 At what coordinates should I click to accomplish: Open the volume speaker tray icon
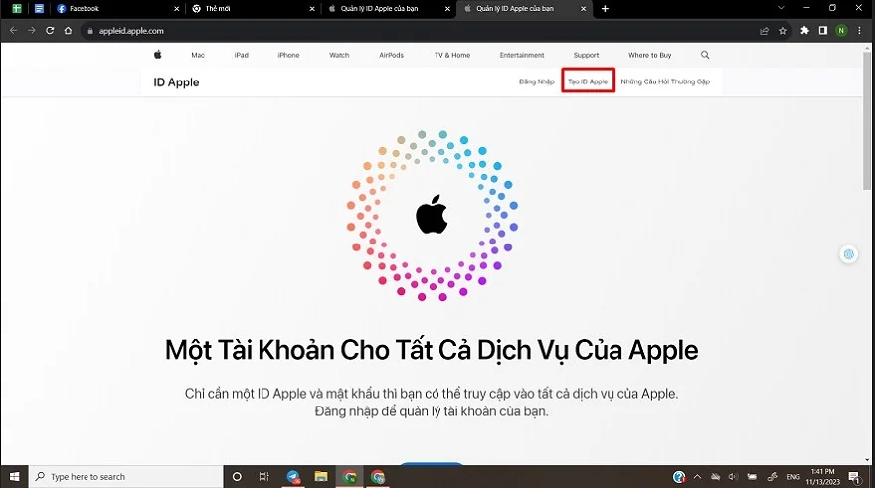coord(733,477)
